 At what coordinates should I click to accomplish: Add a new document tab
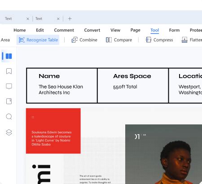70,19
